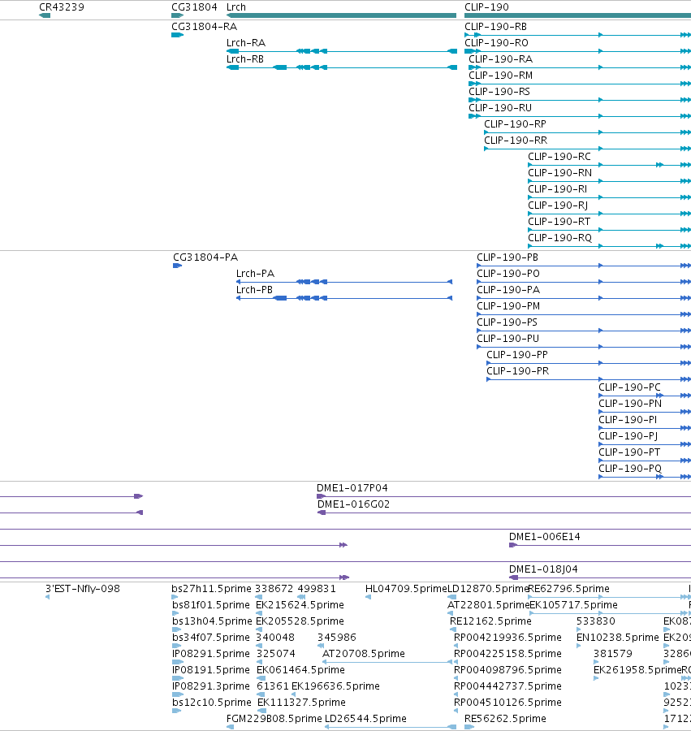Click the CLIP-190-RJ transcript
This screenshot has height=731, width=691.
558,205
